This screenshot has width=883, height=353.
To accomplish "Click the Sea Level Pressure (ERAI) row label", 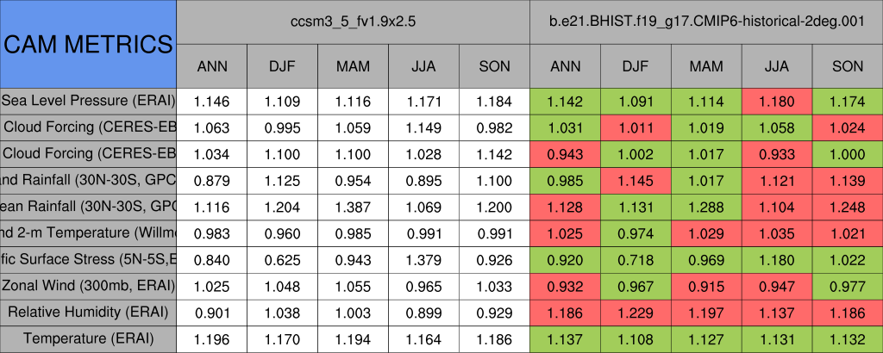I will 88,102.
